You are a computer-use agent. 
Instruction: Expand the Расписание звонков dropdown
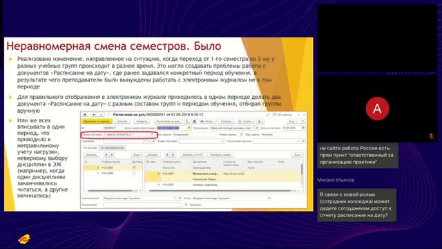(299, 141)
